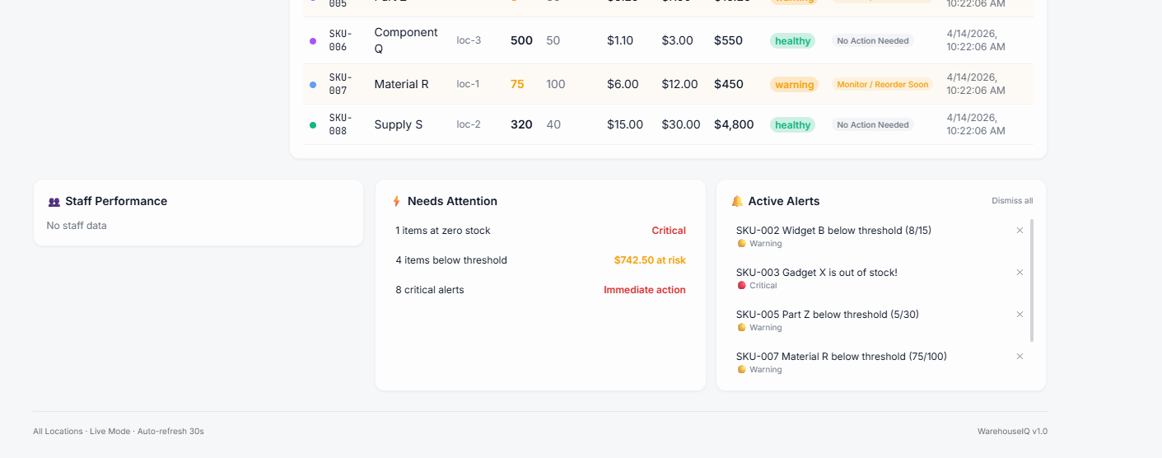
Task: Click the orange quantity 75 for Material R
Action: (x=517, y=84)
